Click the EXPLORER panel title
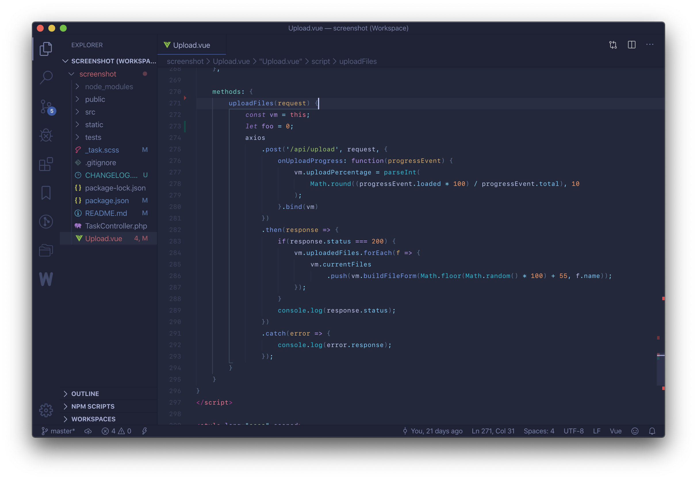This screenshot has width=697, height=480. (x=87, y=45)
